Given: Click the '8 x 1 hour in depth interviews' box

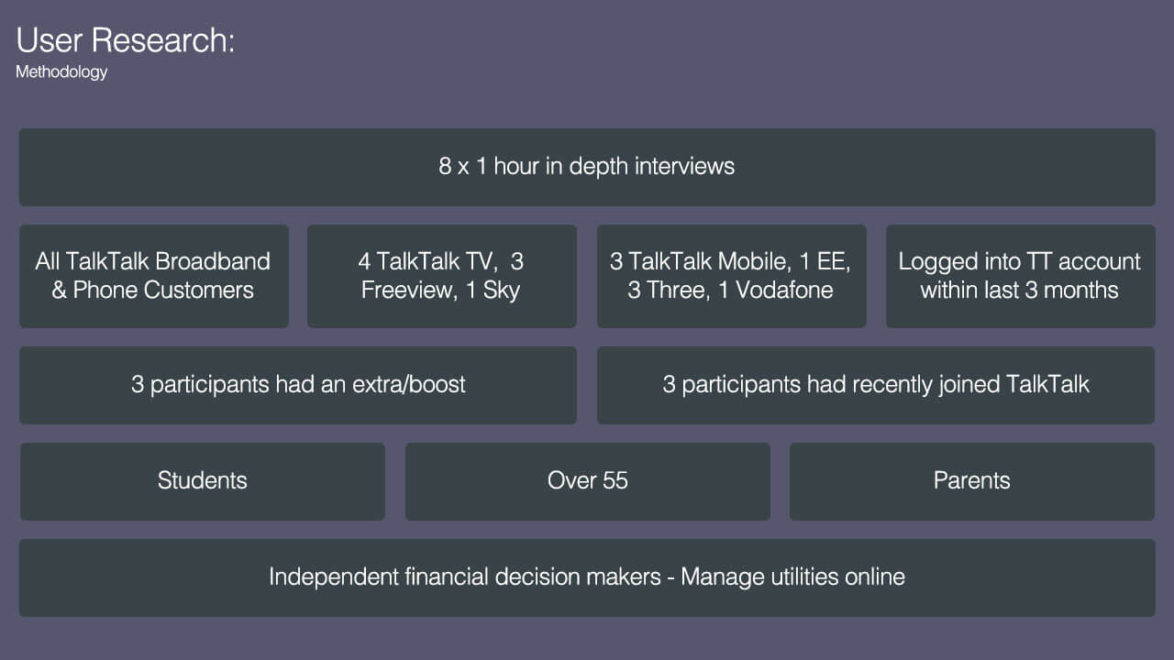Looking at the screenshot, I should click(586, 167).
